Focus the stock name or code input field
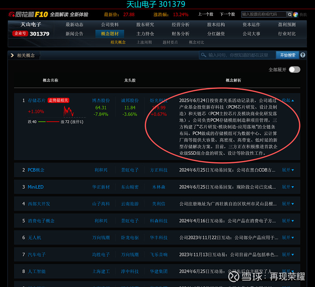The width and height of the screenshot is (315, 287). [264, 14]
